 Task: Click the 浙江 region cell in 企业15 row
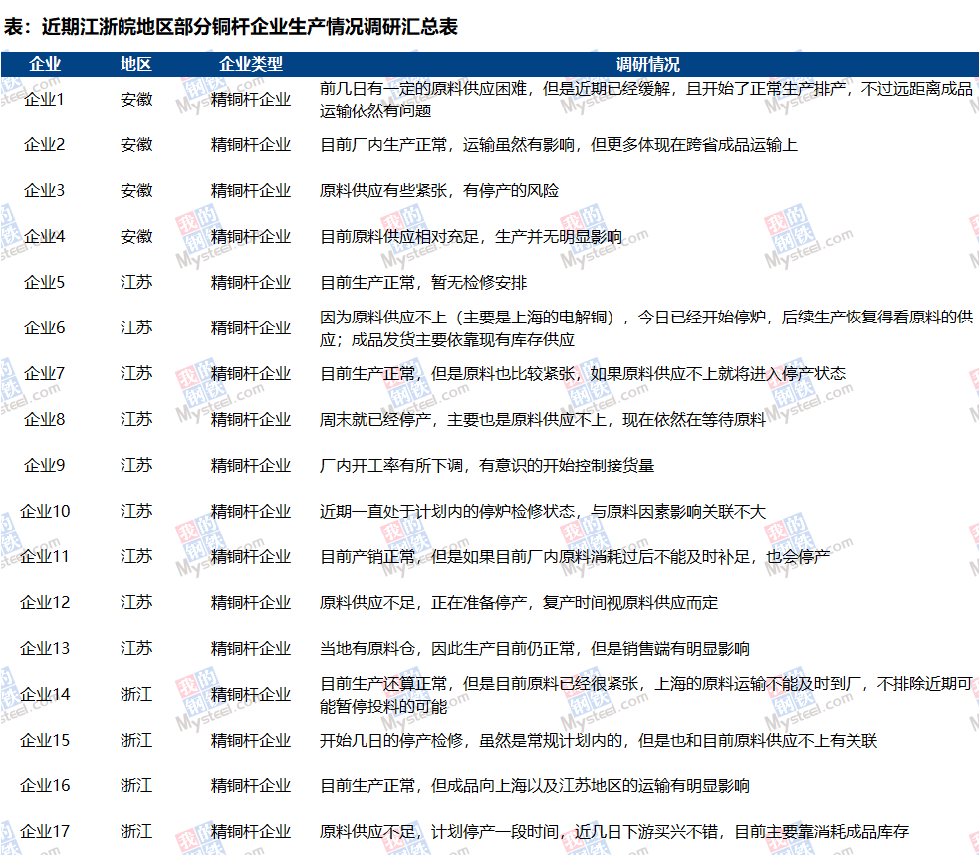click(136, 741)
